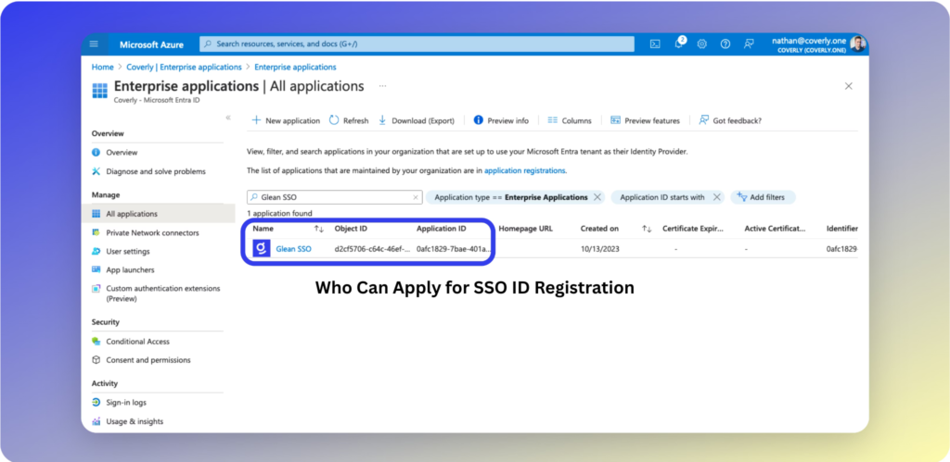Click the Object ID column header
Screen dimensions: 950x462
[x=351, y=229]
